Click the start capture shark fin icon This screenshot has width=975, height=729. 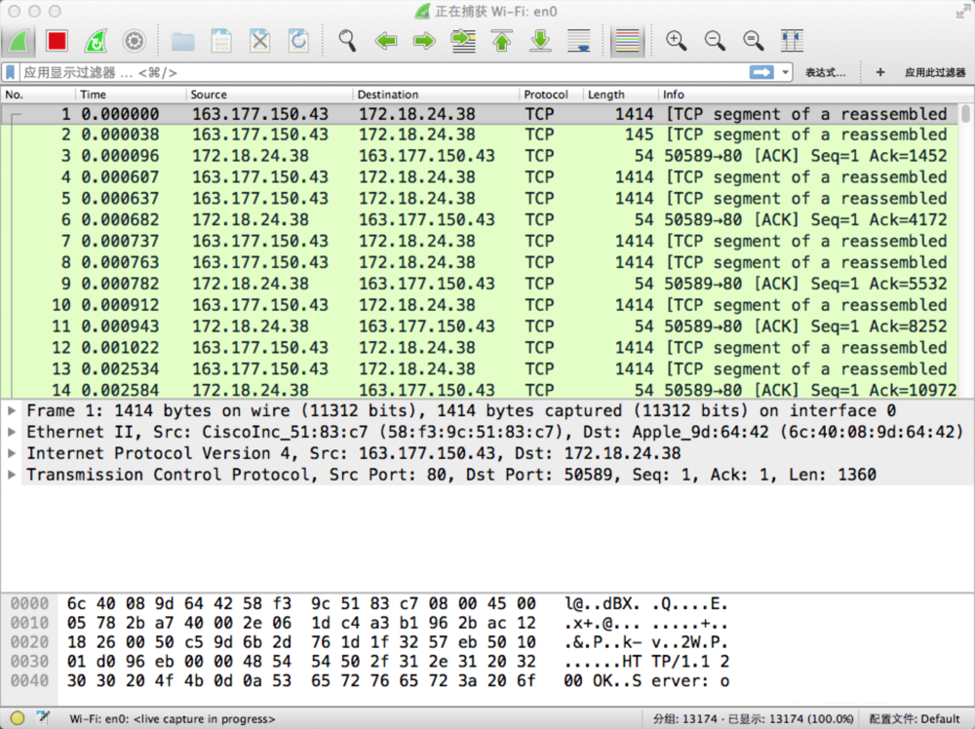[19, 41]
